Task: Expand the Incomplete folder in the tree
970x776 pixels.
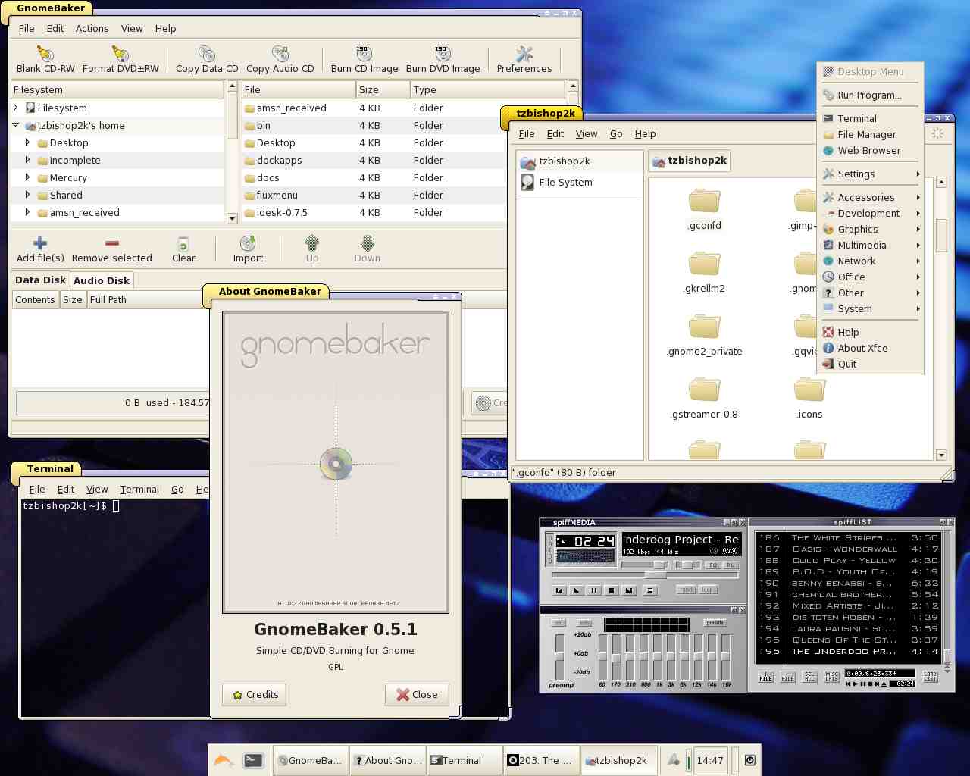Action: 27,160
